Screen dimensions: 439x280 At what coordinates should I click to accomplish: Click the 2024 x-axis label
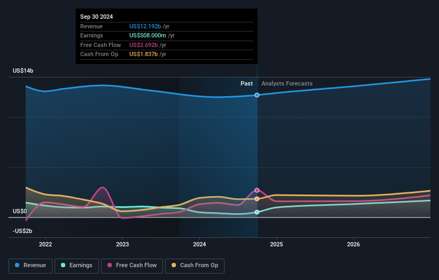click(x=199, y=244)
